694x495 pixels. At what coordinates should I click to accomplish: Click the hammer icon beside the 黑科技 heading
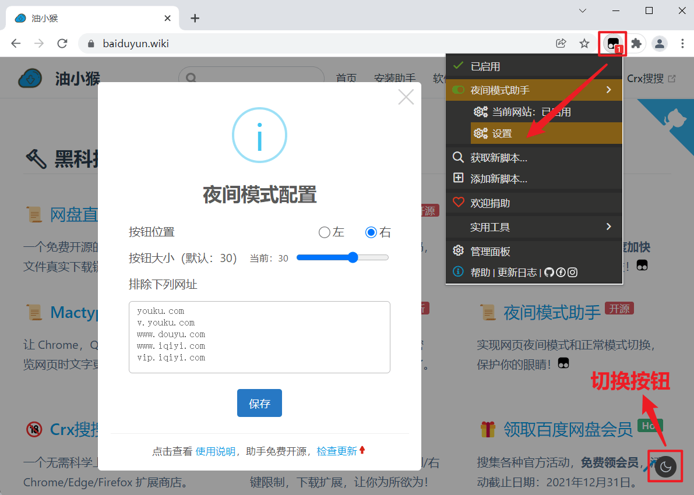[x=36, y=159]
